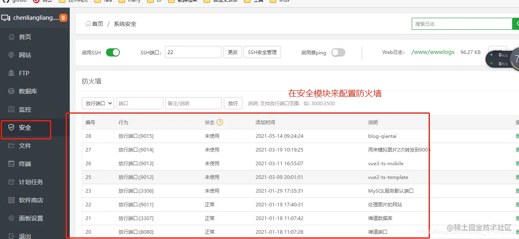Click the 禅道数据库 description
519x239 pixels.
tap(380, 218)
